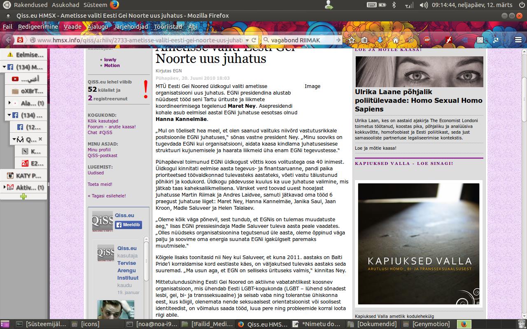527x329 pixels.
Task: Click the Loe ja mõtle kaasa! link
Action: tap(375, 148)
